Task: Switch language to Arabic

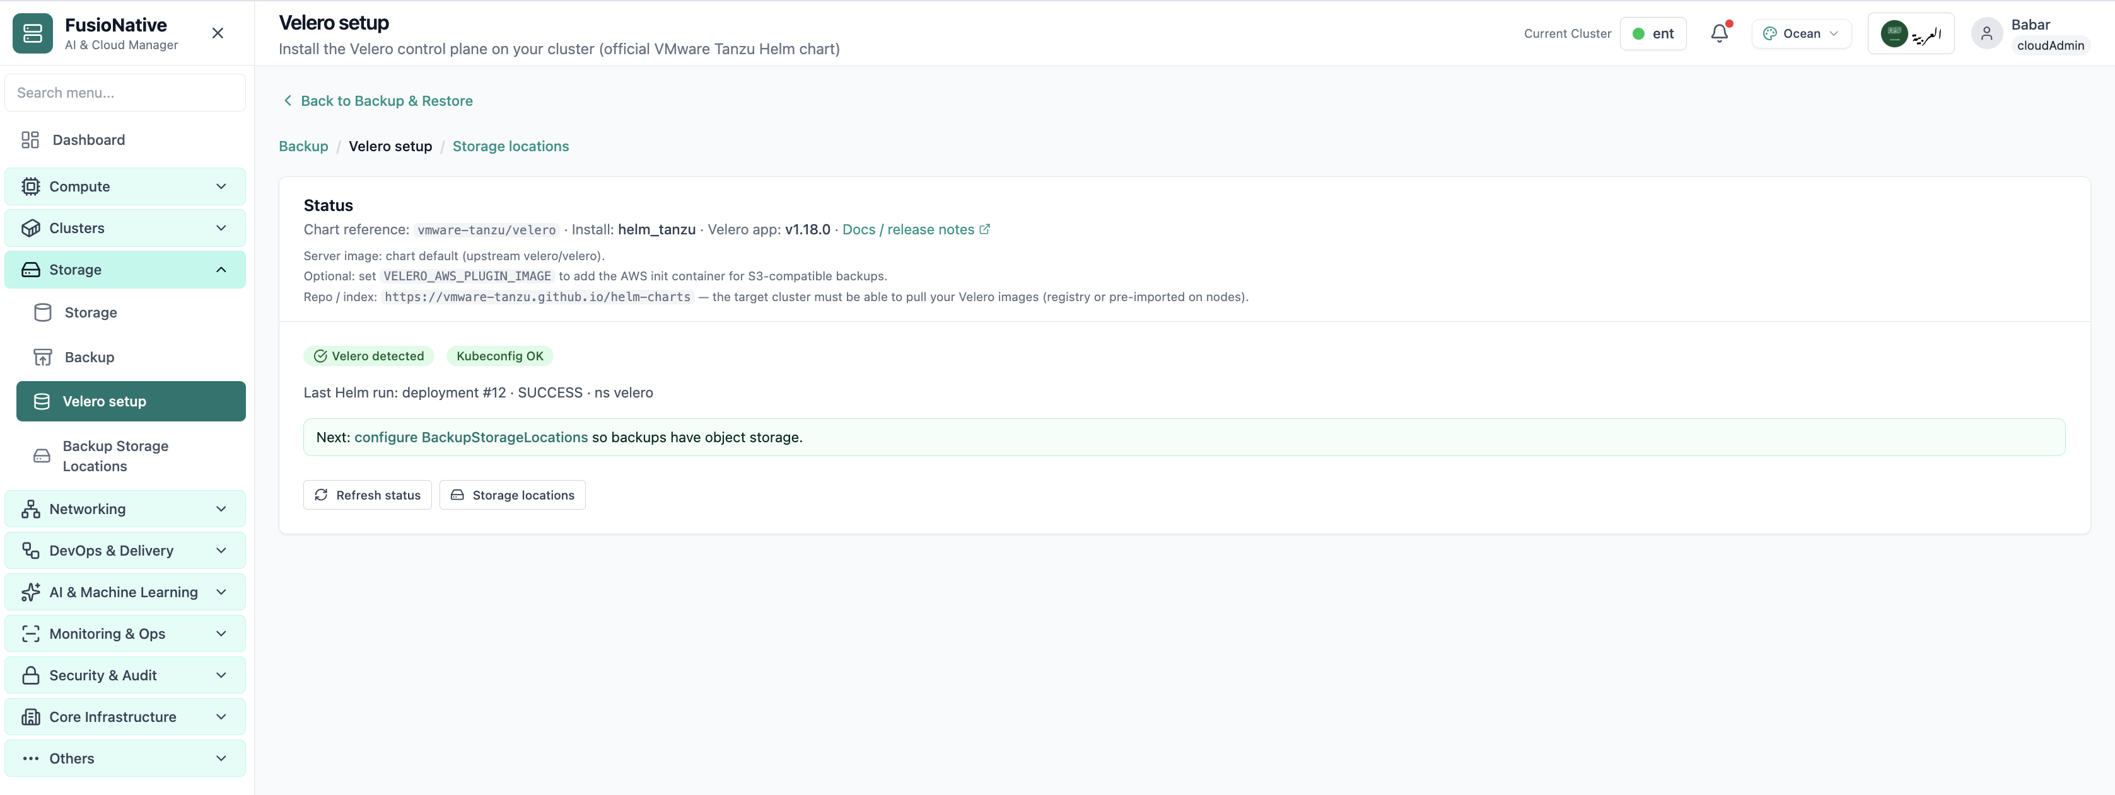Action: tap(1911, 33)
